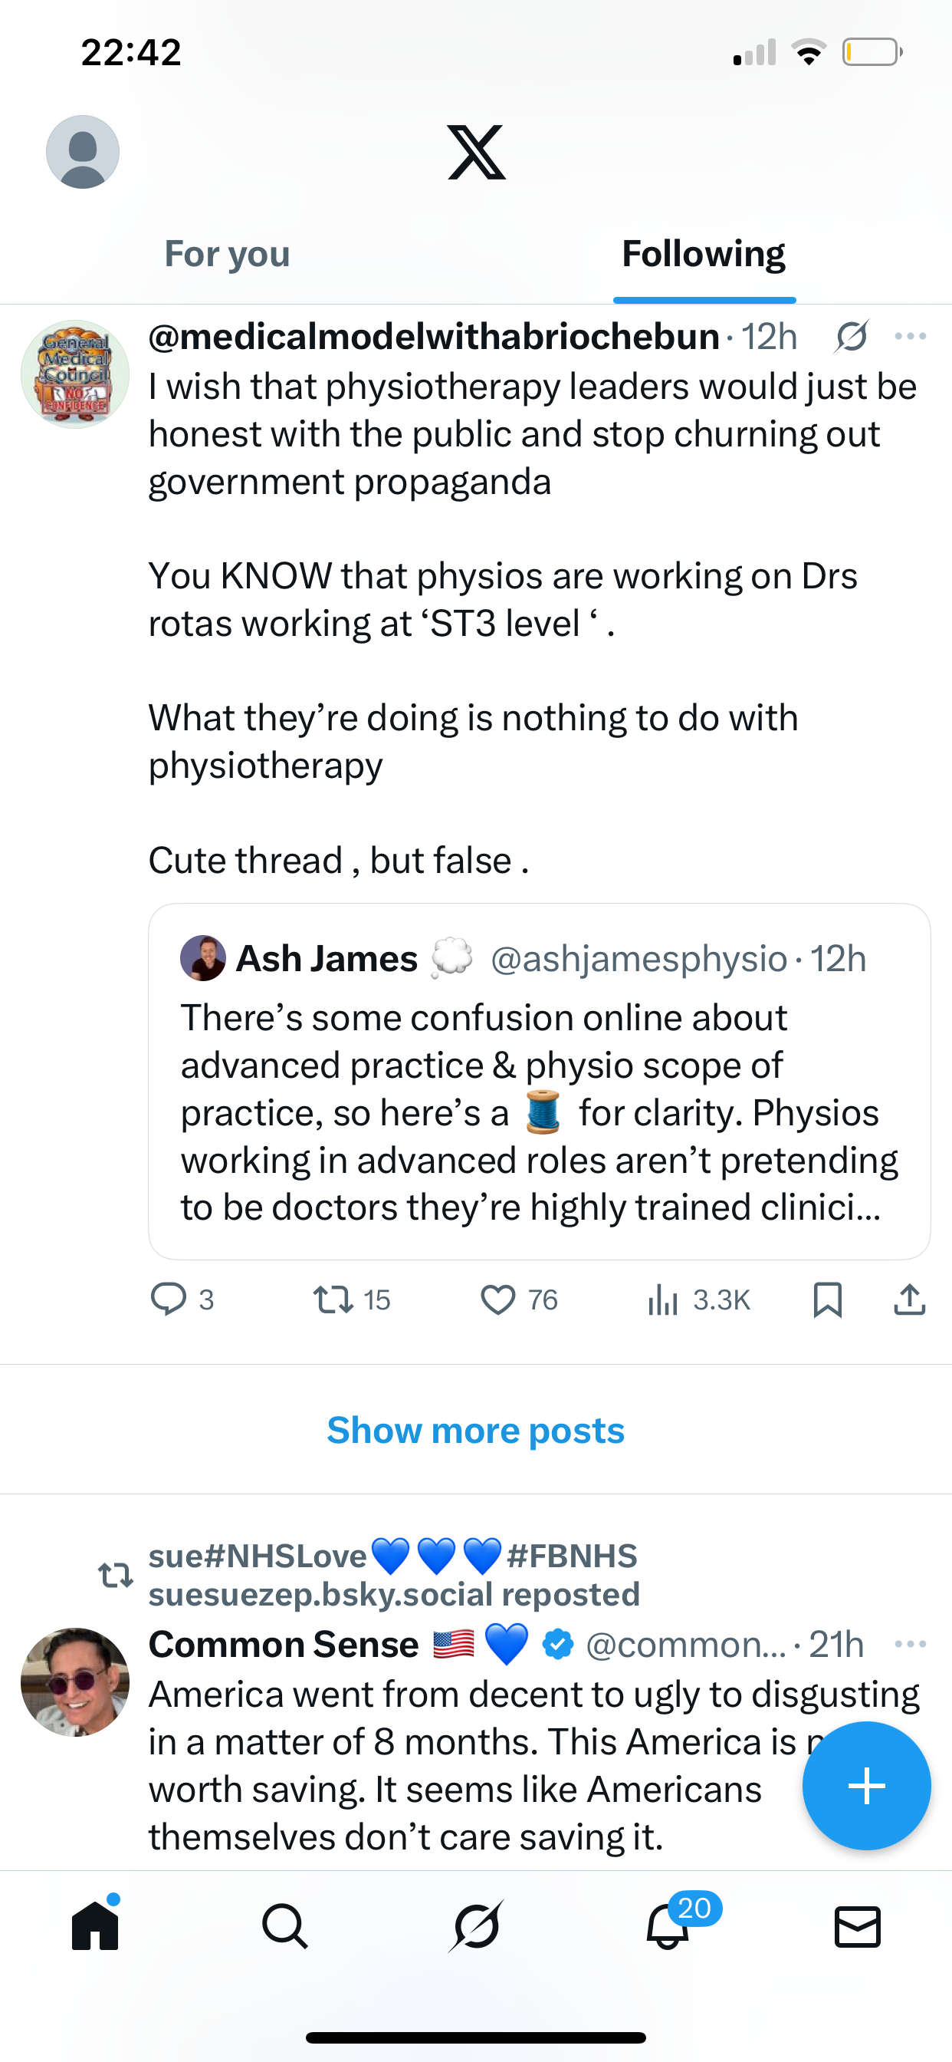
Task: Open the profile avatar menu
Action: coord(83,152)
